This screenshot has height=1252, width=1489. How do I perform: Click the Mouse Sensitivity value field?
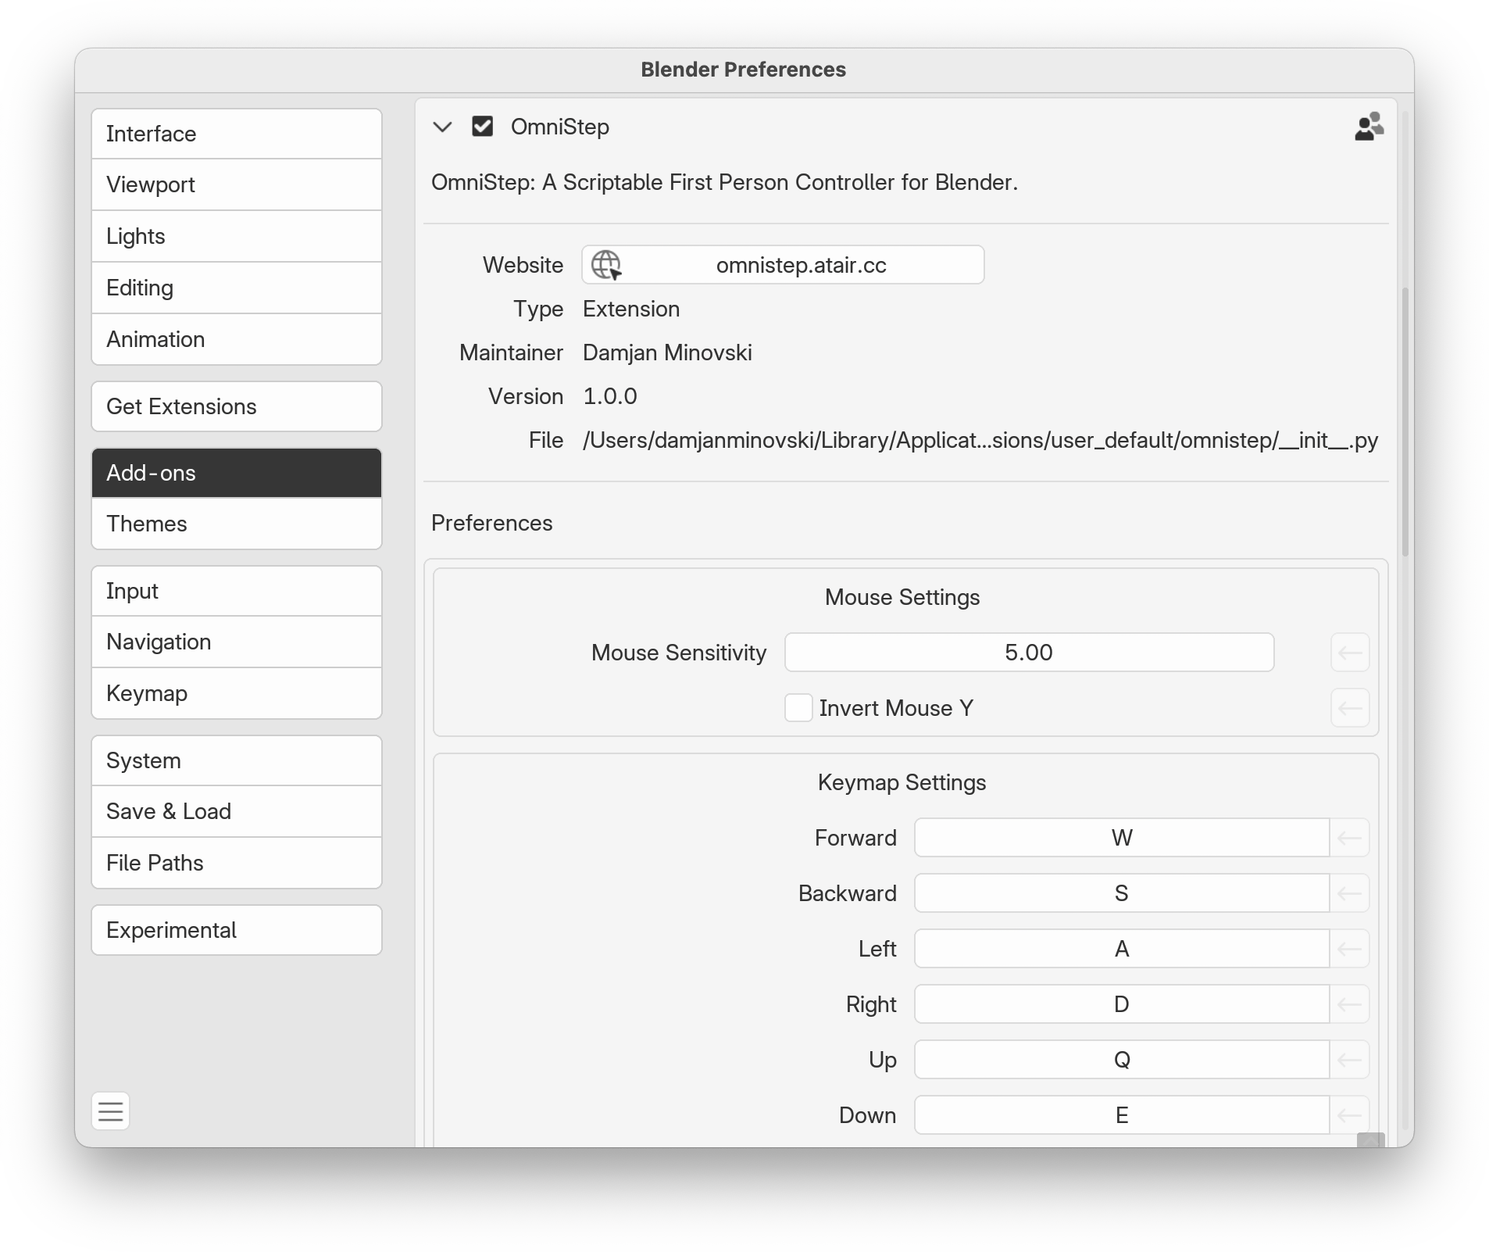pyautogui.click(x=1029, y=653)
